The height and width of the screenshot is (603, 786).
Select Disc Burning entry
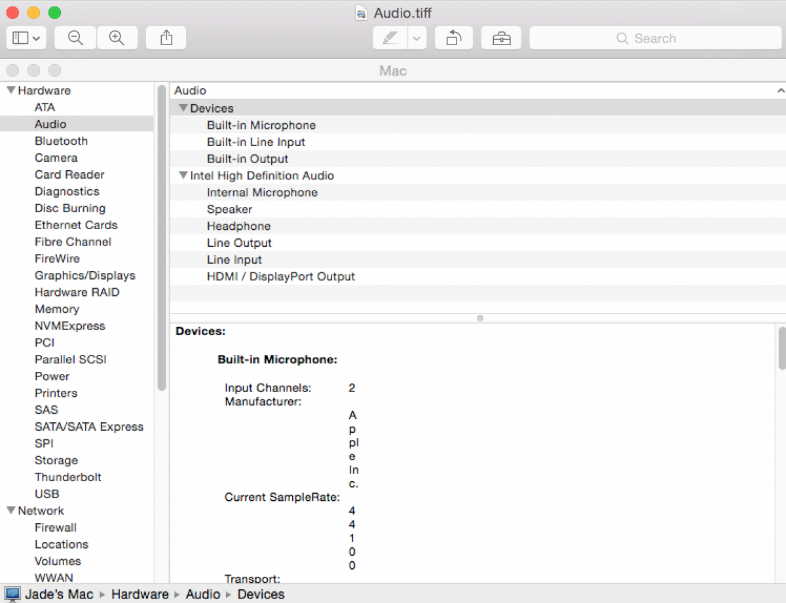tap(69, 208)
